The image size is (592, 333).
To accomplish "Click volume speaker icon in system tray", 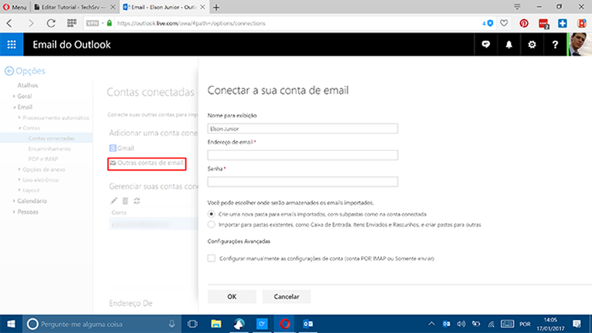I will point(461,324).
